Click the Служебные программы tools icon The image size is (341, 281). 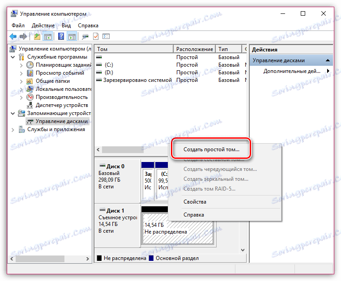(x=21, y=57)
